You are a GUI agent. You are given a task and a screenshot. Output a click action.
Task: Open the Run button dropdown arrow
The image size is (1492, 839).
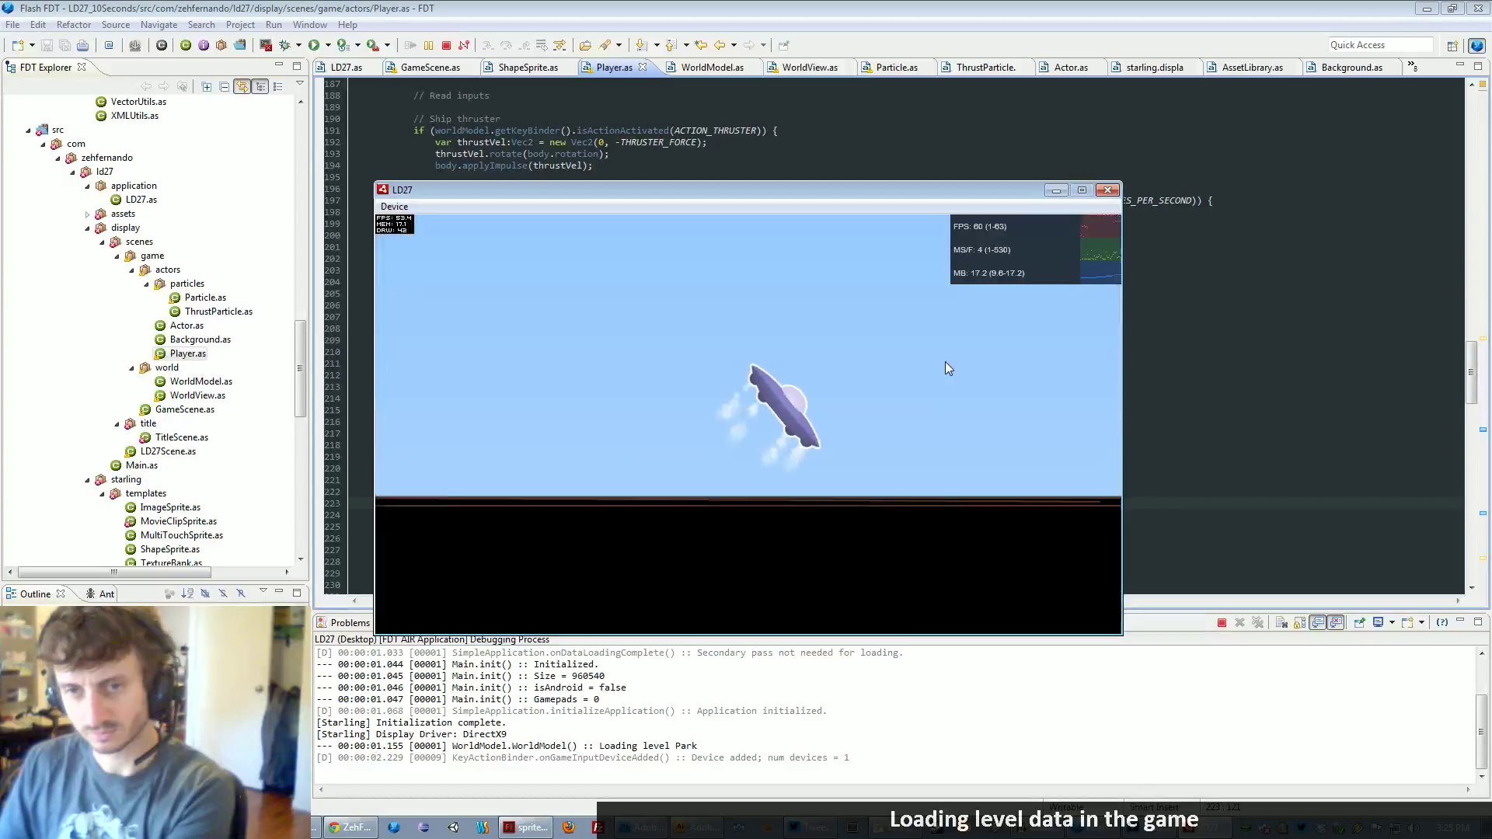click(329, 45)
